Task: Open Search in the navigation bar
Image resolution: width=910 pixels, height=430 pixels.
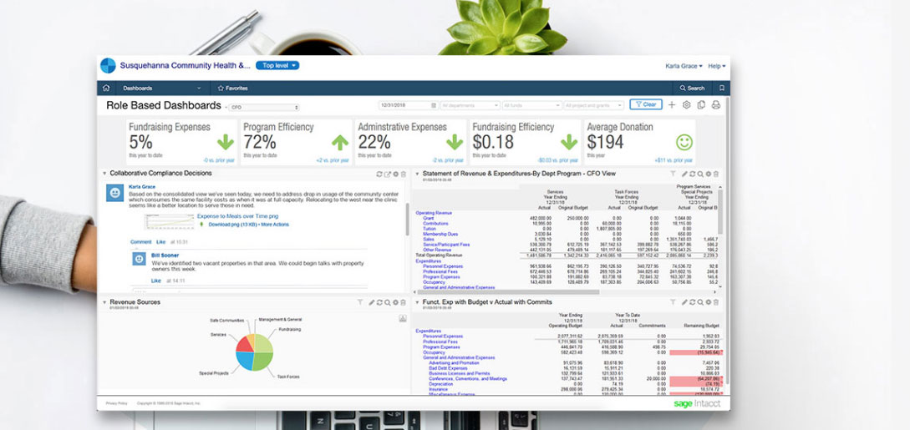Action: click(x=692, y=88)
